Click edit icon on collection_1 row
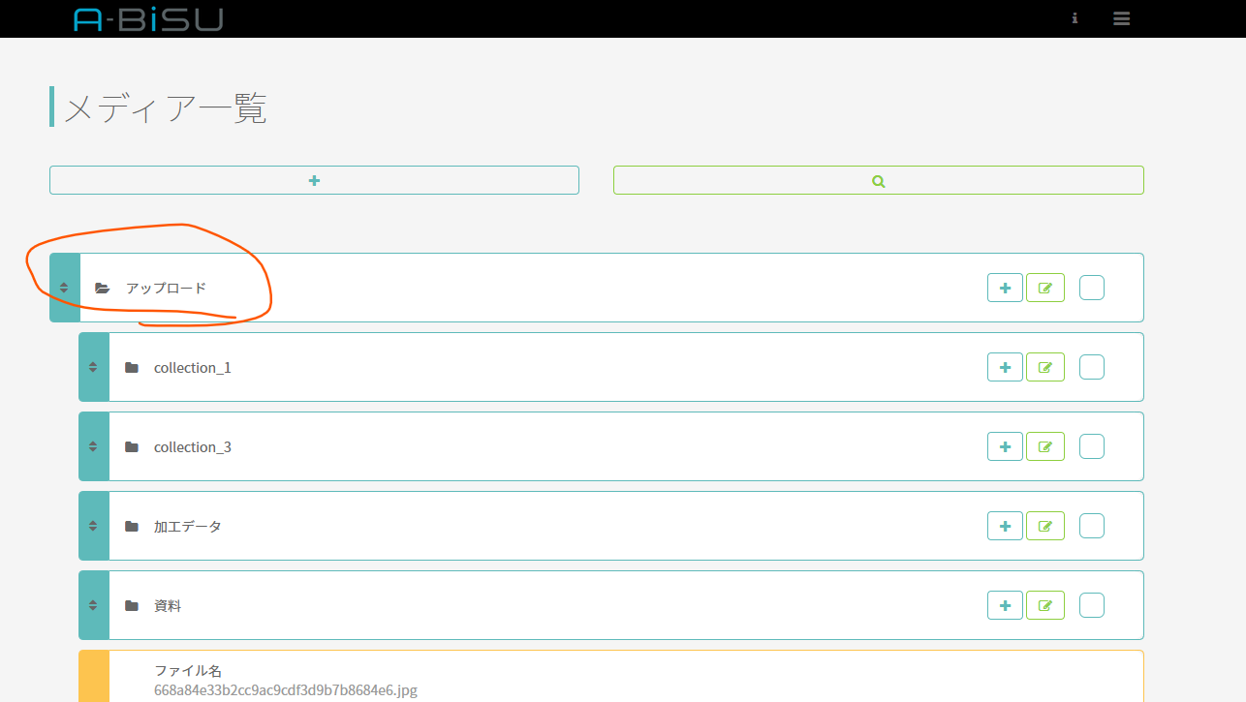 1044,367
